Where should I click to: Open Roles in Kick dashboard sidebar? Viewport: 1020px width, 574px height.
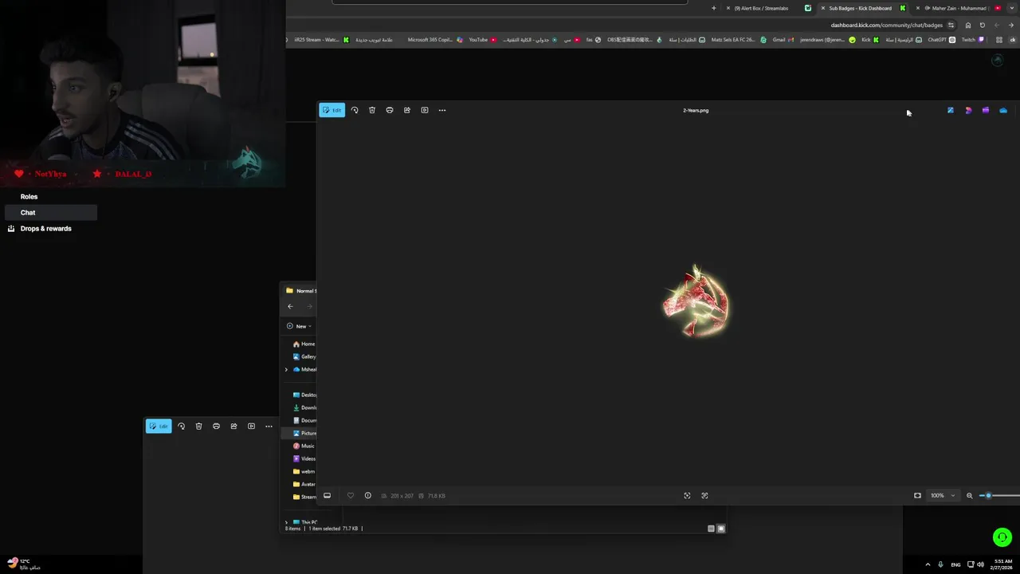29,196
